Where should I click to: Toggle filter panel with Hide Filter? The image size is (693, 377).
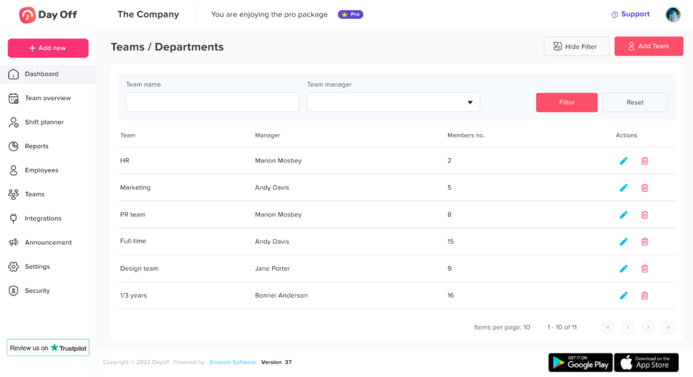(x=576, y=47)
